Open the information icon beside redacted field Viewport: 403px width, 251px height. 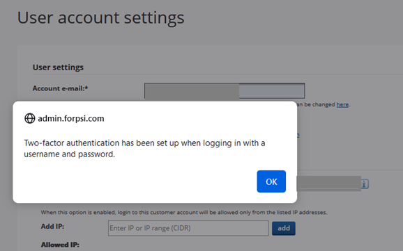pos(365,184)
